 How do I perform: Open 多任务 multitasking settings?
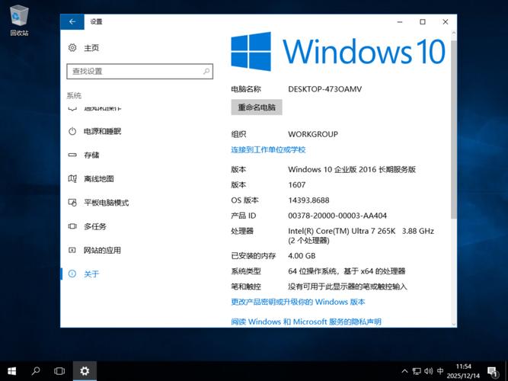click(94, 226)
